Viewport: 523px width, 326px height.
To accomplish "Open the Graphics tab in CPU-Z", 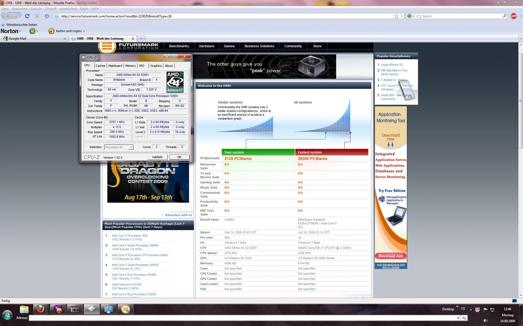I will pos(156,66).
